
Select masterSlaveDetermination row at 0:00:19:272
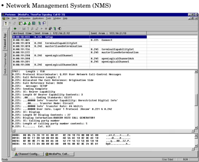click(x=79, y=52)
